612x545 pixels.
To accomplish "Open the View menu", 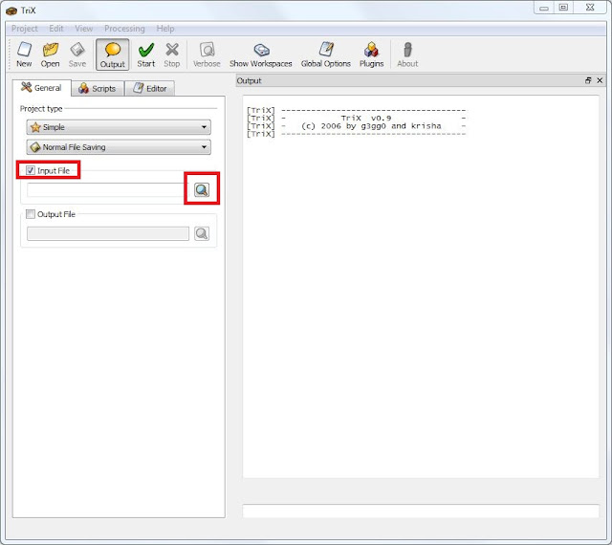I will pos(84,29).
